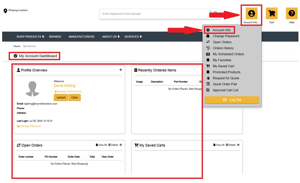Image resolution: width=300 pixels, height=183 pixels.
Task: Expand the Services menu
Action: click(133, 37)
